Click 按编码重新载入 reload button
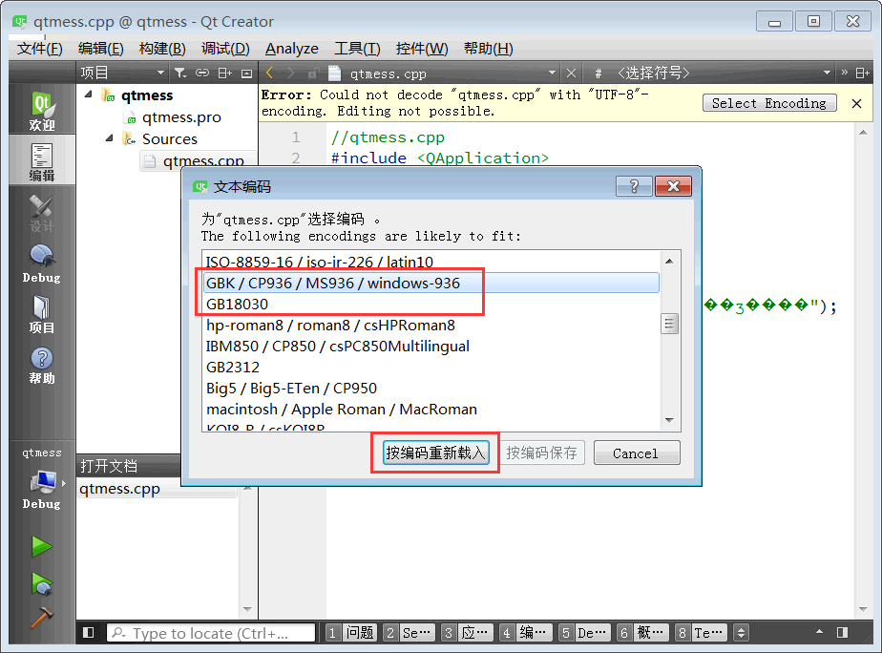The width and height of the screenshot is (882, 653). point(435,453)
